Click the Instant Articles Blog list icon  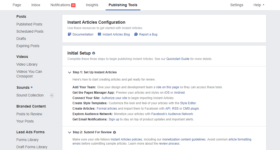99,34
